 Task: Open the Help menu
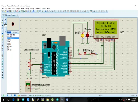coord(48,9)
